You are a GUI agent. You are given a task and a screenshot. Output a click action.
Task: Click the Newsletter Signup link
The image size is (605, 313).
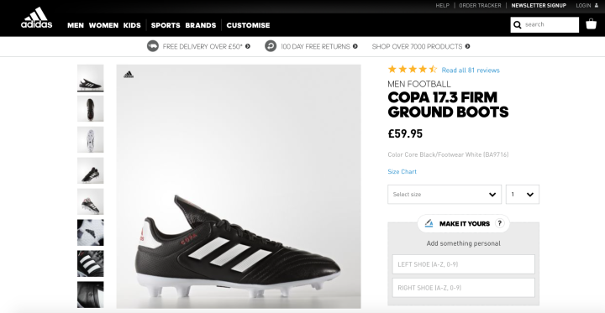[539, 5]
